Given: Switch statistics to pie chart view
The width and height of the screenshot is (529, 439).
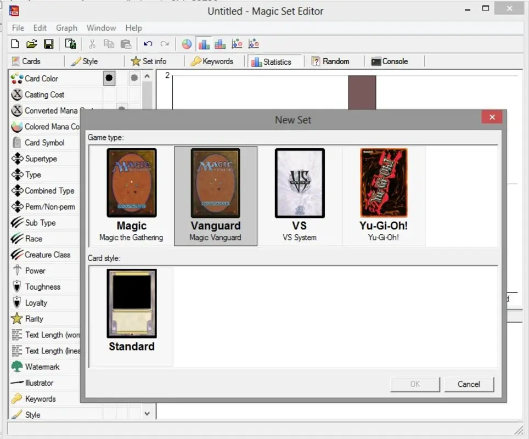Looking at the screenshot, I should coord(186,43).
